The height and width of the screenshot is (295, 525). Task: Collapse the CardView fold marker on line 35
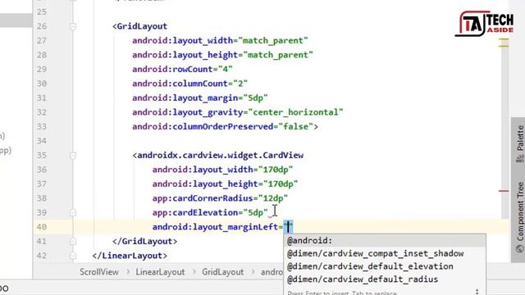click(73, 155)
